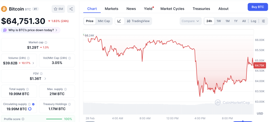
Task: Switch to the line chart icon view
Action: [x=119, y=21]
